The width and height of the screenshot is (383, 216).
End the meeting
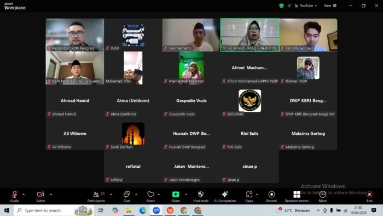pos(369,197)
